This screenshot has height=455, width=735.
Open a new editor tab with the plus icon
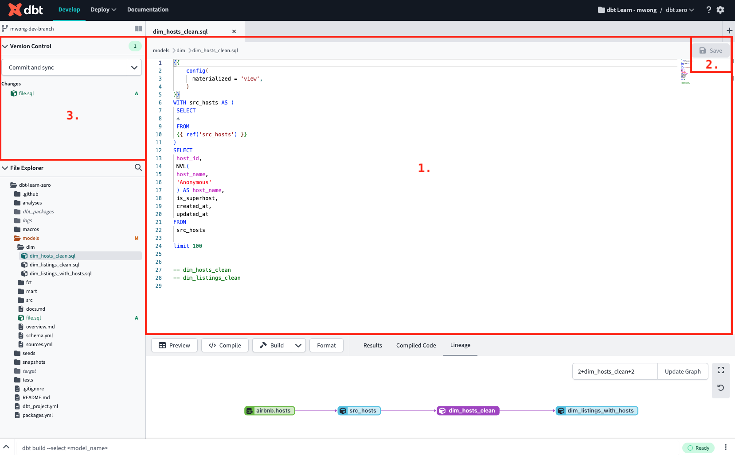pyautogui.click(x=729, y=31)
